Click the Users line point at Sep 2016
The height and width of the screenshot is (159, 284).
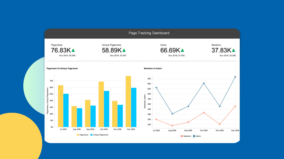click(188, 106)
